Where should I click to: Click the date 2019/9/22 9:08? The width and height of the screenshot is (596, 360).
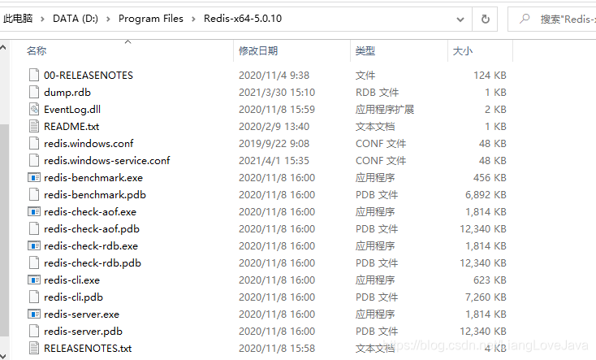274,144
